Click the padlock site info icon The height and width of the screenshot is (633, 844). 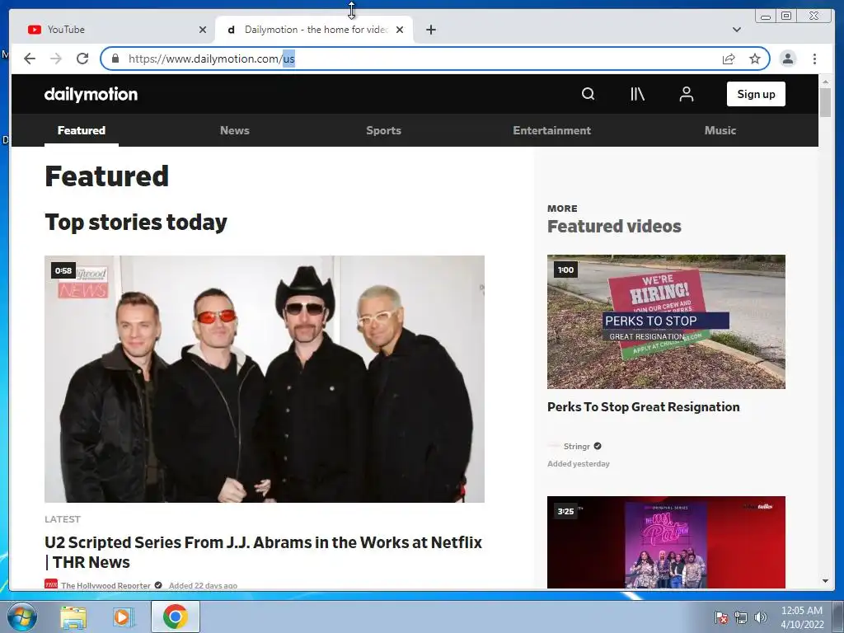(x=115, y=59)
